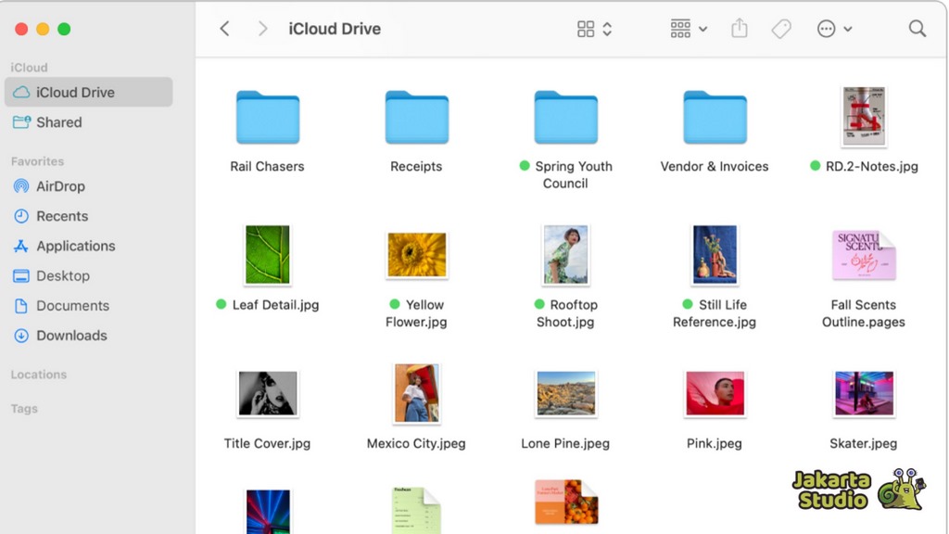
Task: Open Applications icon in sidebar
Action: 21,246
